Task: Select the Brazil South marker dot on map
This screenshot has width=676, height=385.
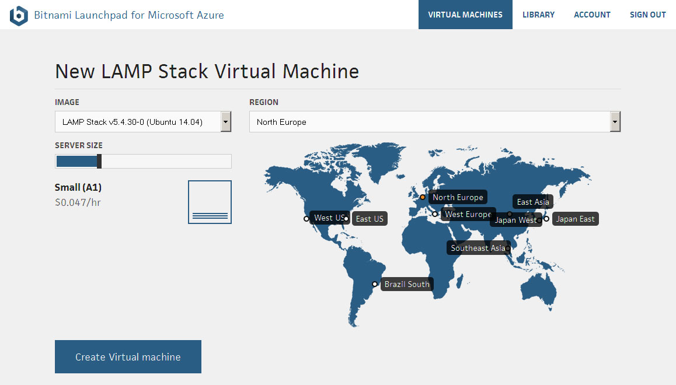Action: click(x=375, y=284)
